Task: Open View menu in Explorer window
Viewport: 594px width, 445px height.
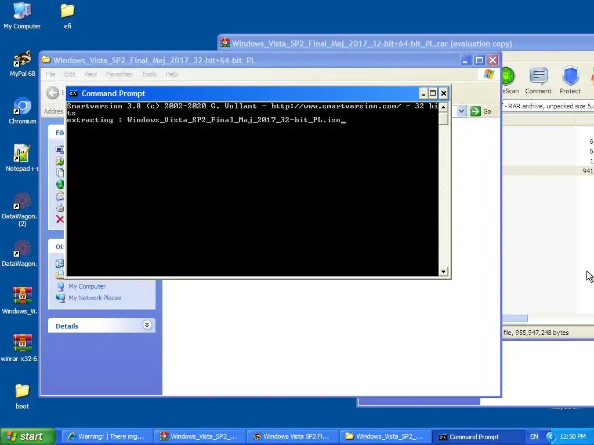Action: 90,74
